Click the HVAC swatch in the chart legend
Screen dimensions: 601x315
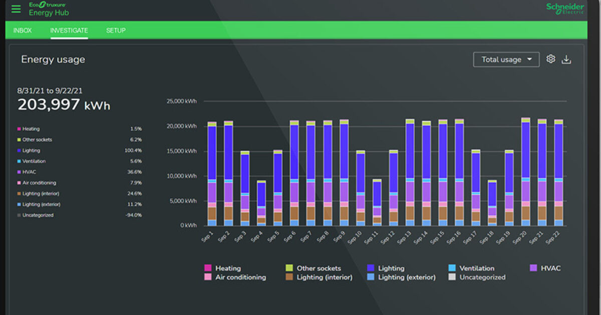(533, 268)
